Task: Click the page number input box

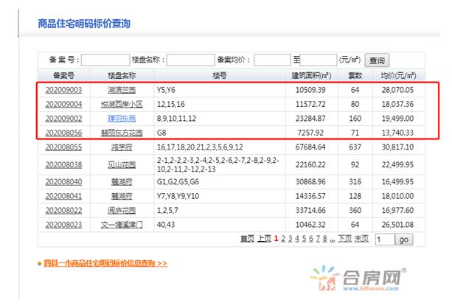Action: coord(384,239)
